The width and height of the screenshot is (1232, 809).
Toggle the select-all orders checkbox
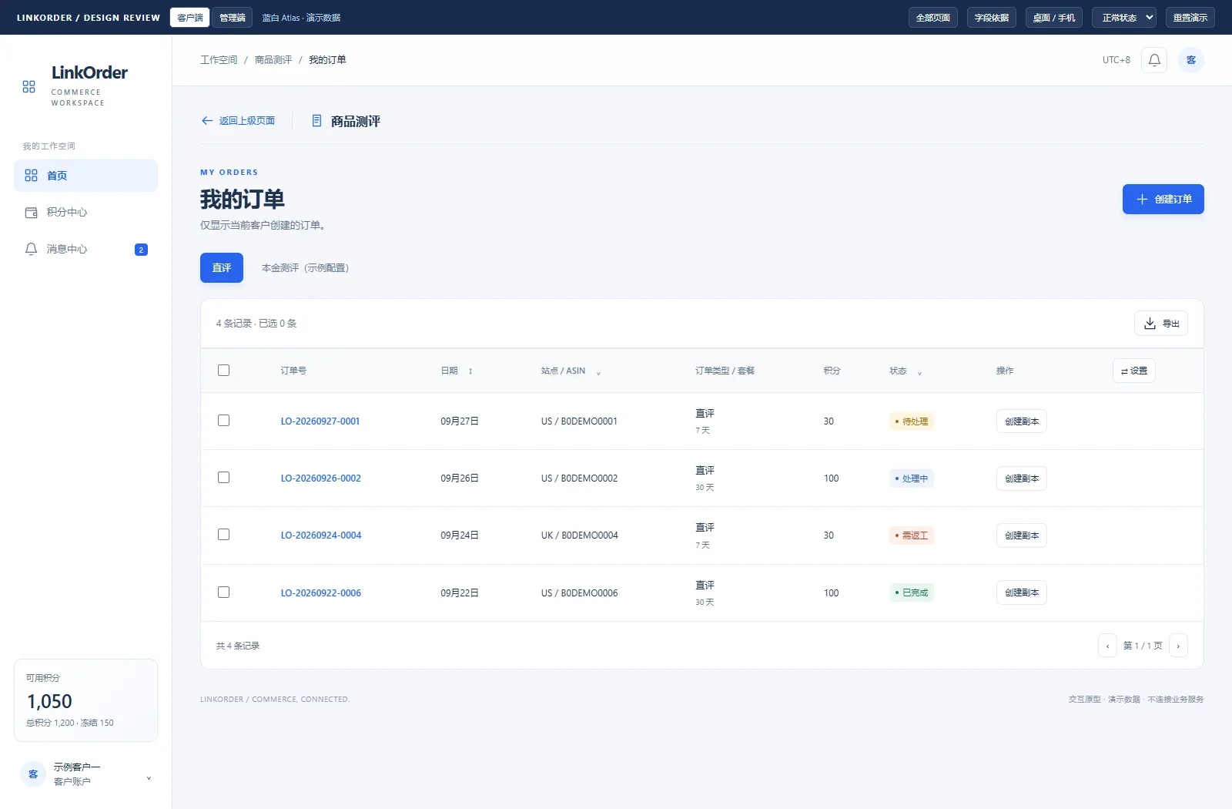click(x=223, y=371)
